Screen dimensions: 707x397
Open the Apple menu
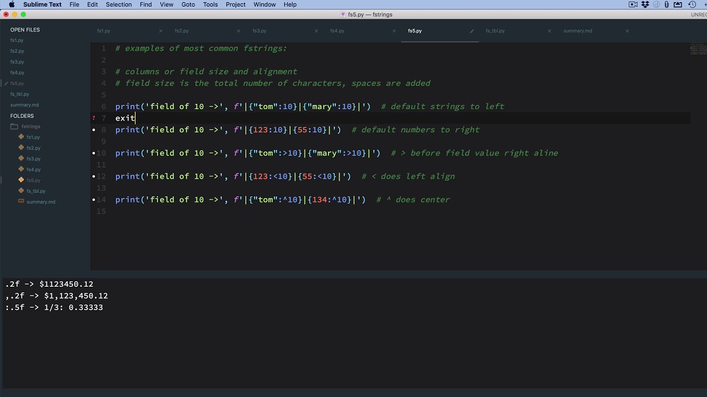12,4
